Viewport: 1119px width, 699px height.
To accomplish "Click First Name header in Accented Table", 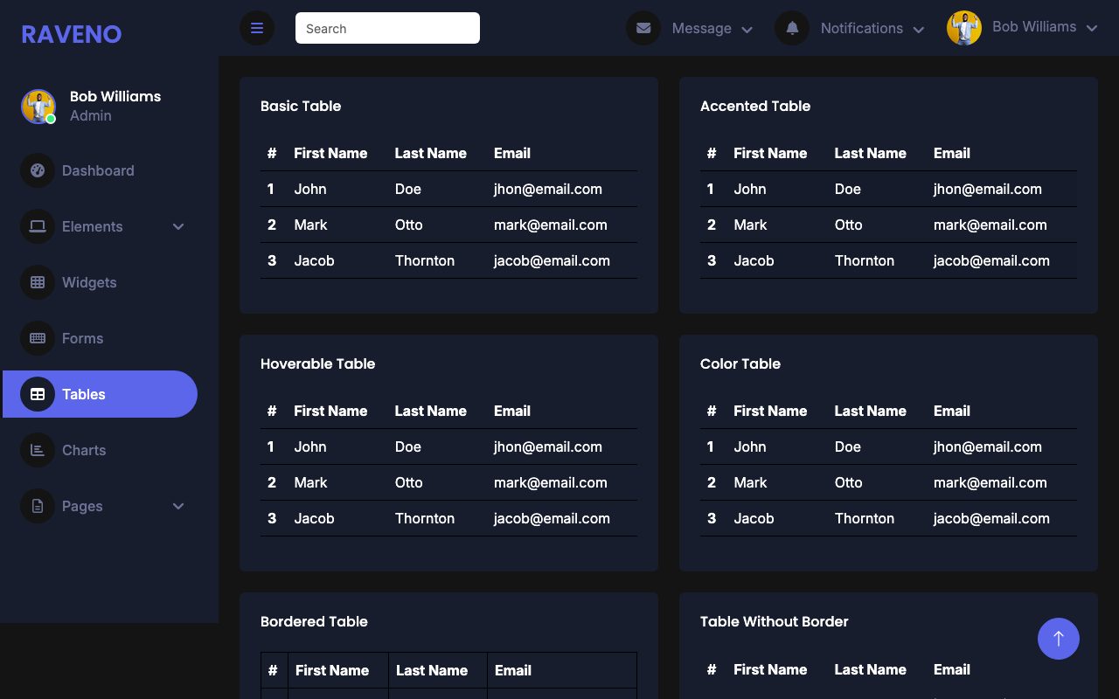I will pos(770,153).
